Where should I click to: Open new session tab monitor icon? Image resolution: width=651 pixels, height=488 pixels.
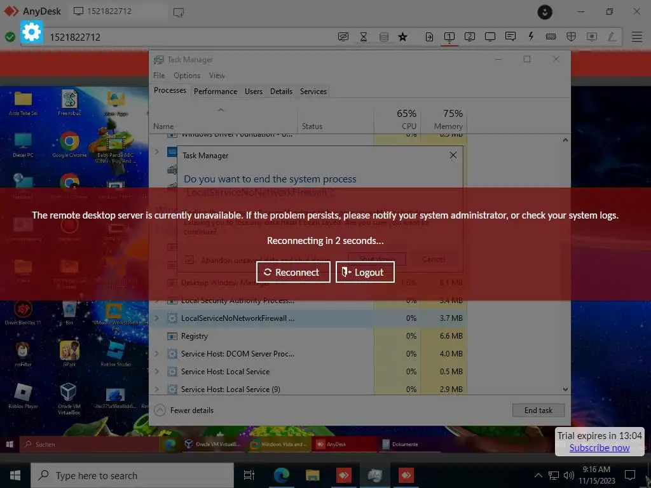coord(179,13)
